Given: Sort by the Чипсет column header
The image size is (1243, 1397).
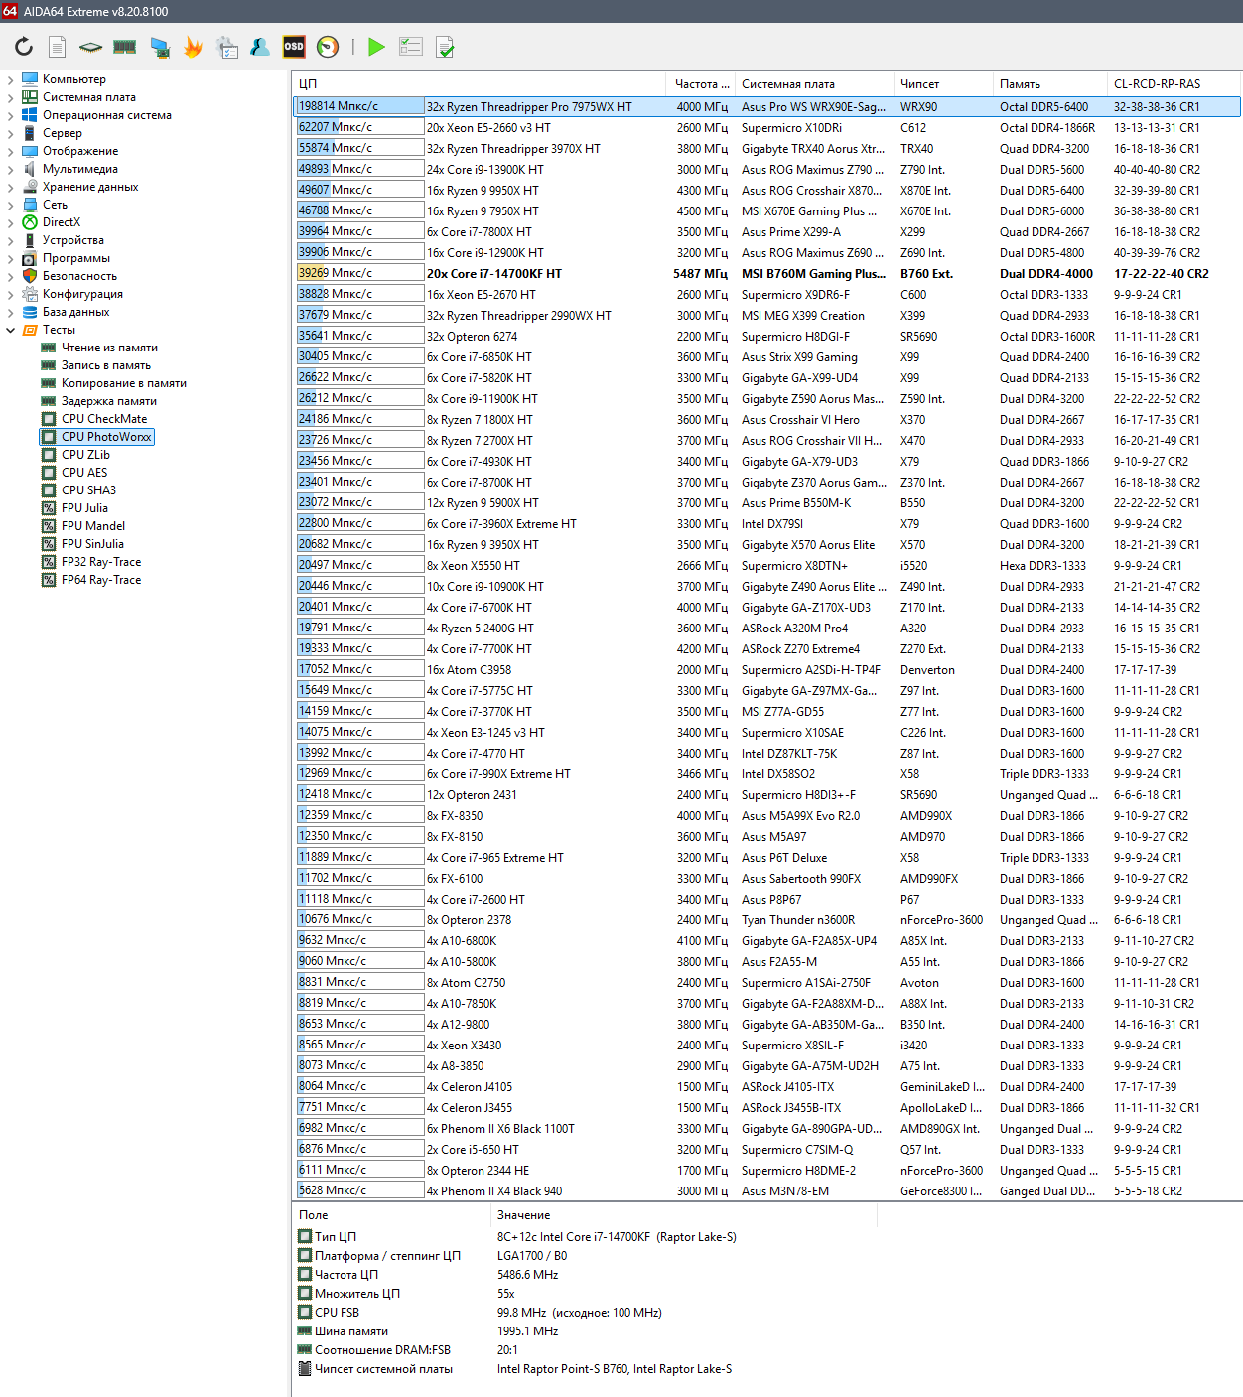Looking at the screenshot, I should click(x=942, y=84).
